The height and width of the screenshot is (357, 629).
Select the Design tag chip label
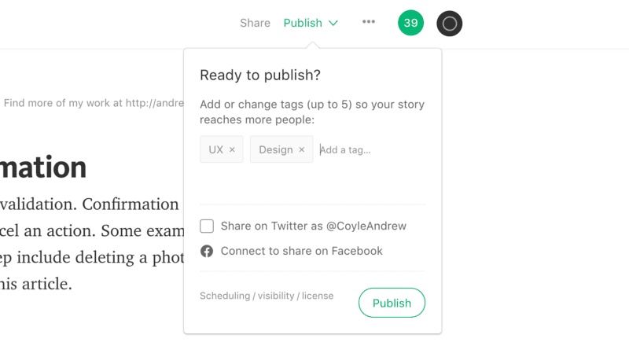[276, 149]
